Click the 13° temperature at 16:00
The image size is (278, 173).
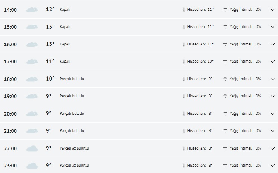50,44
